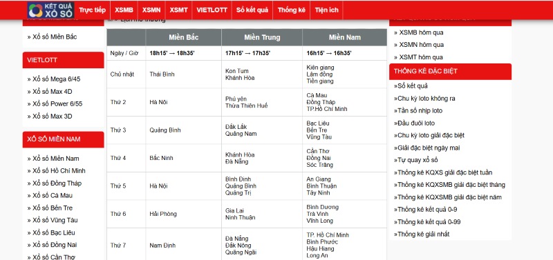Screen dimensions: 553x260
Task: Open the XSMN navigation item
Action: (x=151, y=10)
